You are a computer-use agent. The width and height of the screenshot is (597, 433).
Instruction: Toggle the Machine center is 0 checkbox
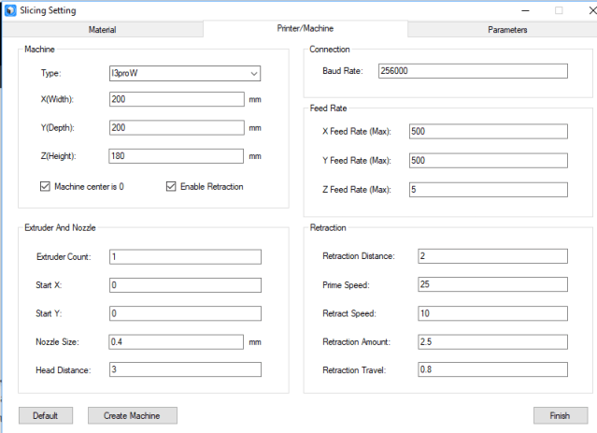pos(46,187)
